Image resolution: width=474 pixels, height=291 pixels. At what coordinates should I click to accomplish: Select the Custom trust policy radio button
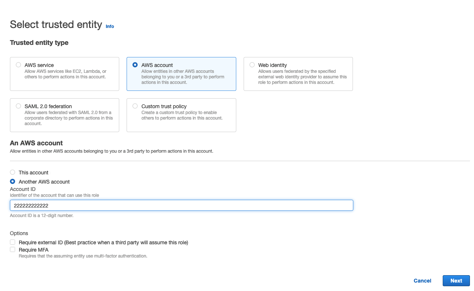pos(135,106)
